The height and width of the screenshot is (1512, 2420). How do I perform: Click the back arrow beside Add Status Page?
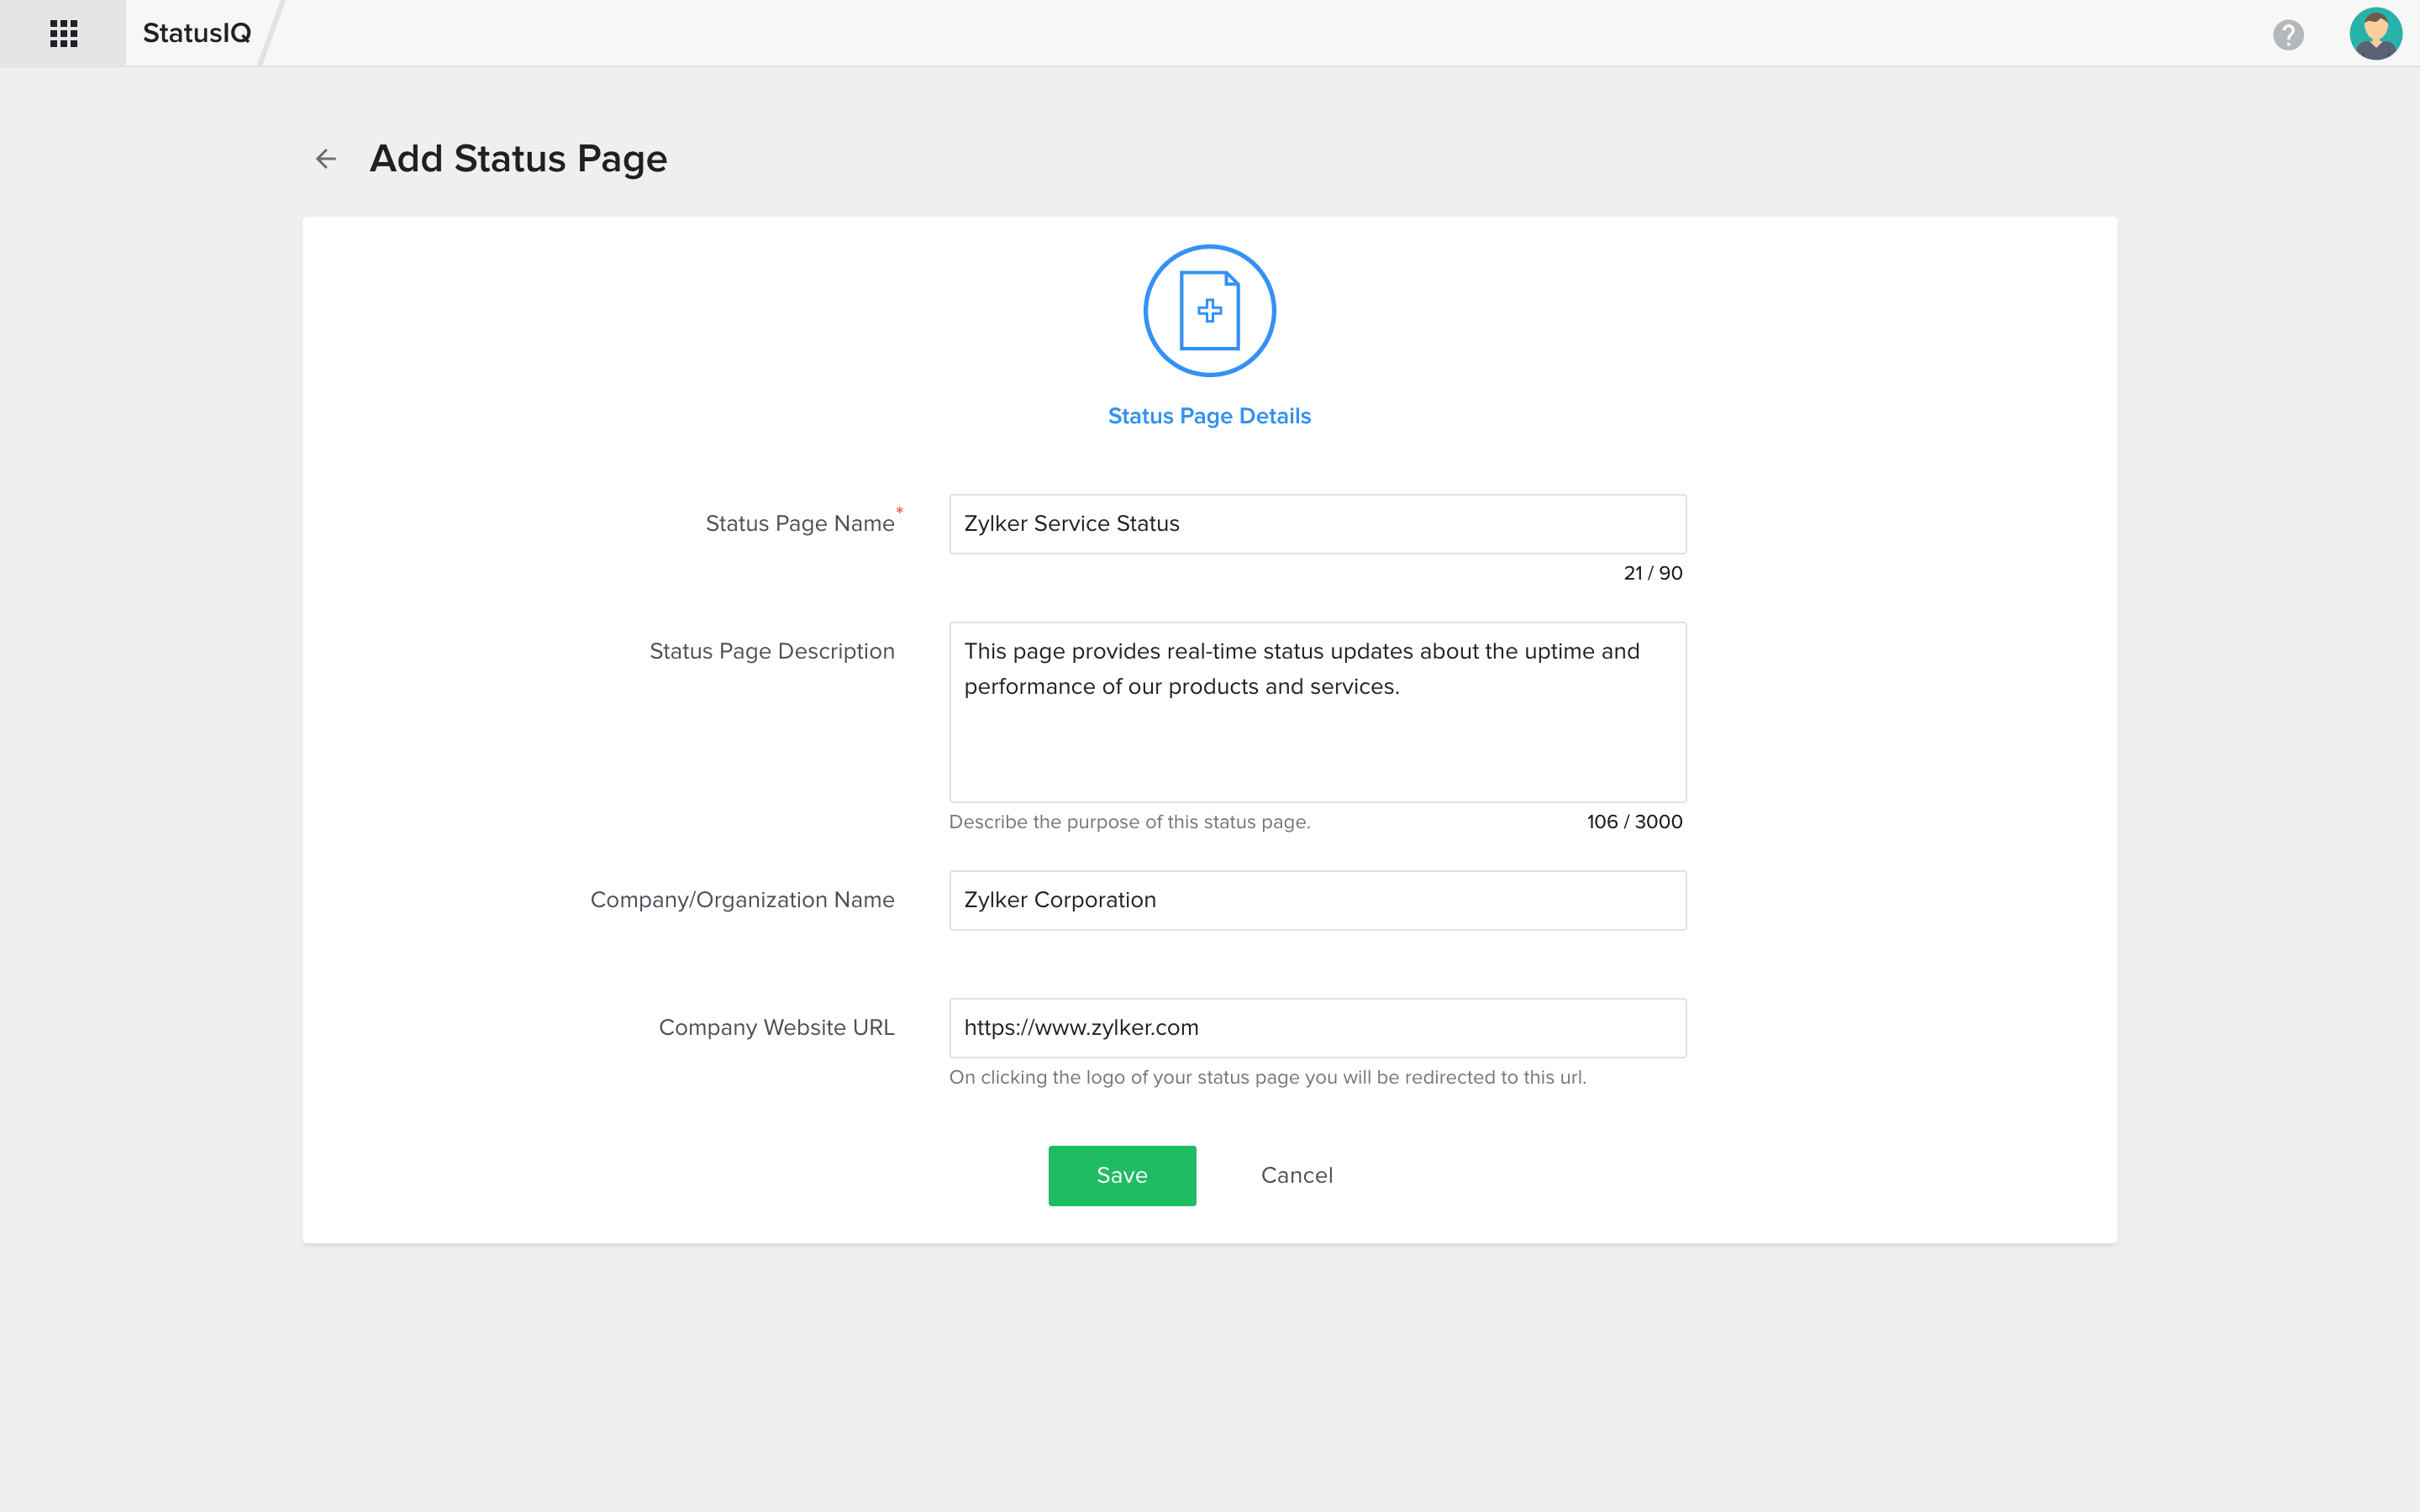click(x=324, y=158)
